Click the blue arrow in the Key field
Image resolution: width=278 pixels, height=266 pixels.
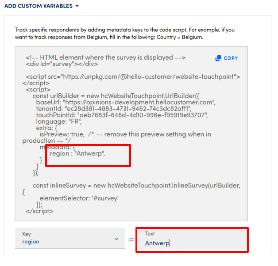[x=116, y=239]
